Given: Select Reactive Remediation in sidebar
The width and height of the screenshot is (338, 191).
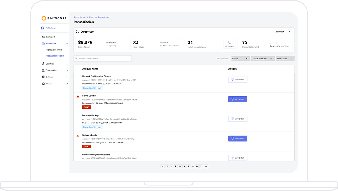Looking at the screenshot, I should tap(55, 56).
